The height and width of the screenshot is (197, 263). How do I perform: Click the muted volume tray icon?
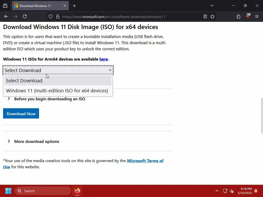[232, 191]
